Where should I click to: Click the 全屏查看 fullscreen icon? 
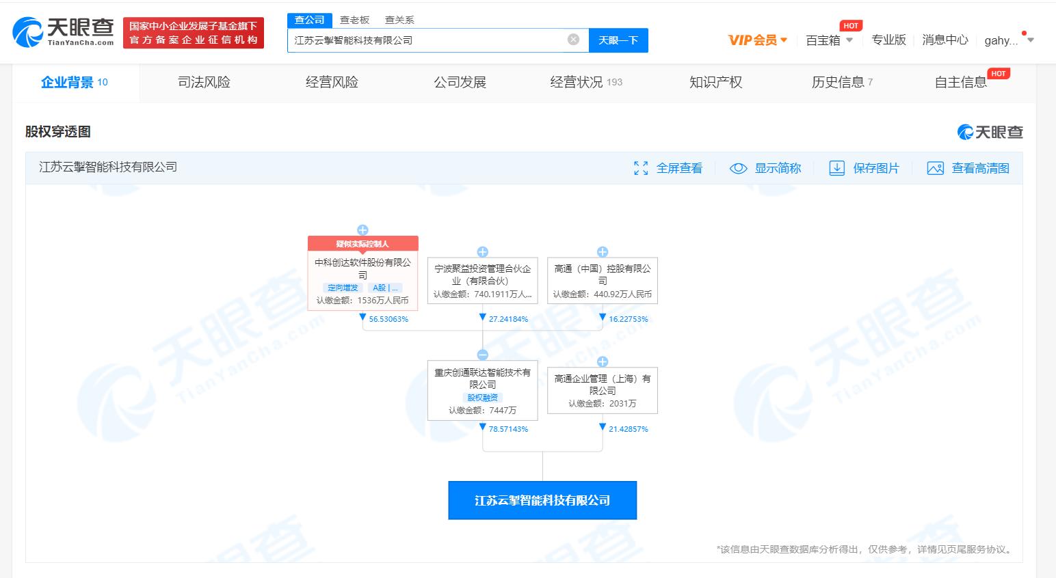tap(641, 168)
